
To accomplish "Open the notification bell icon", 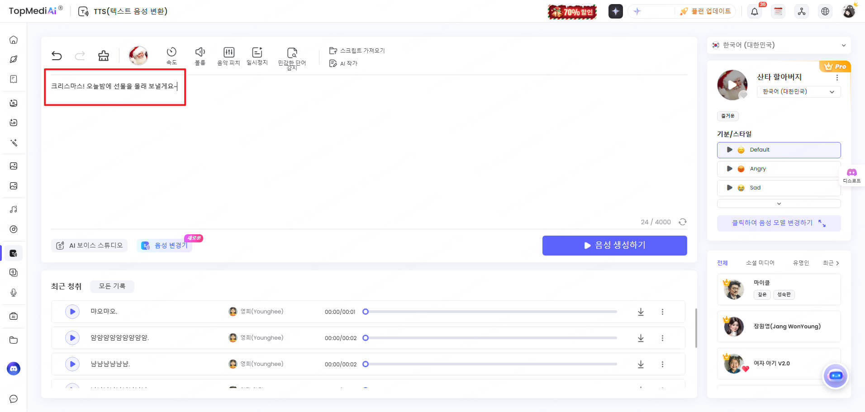I will coord(755,11).
